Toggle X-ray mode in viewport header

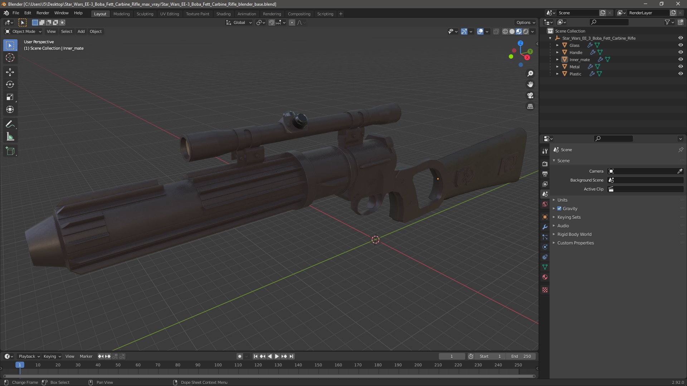pos(496,31)
